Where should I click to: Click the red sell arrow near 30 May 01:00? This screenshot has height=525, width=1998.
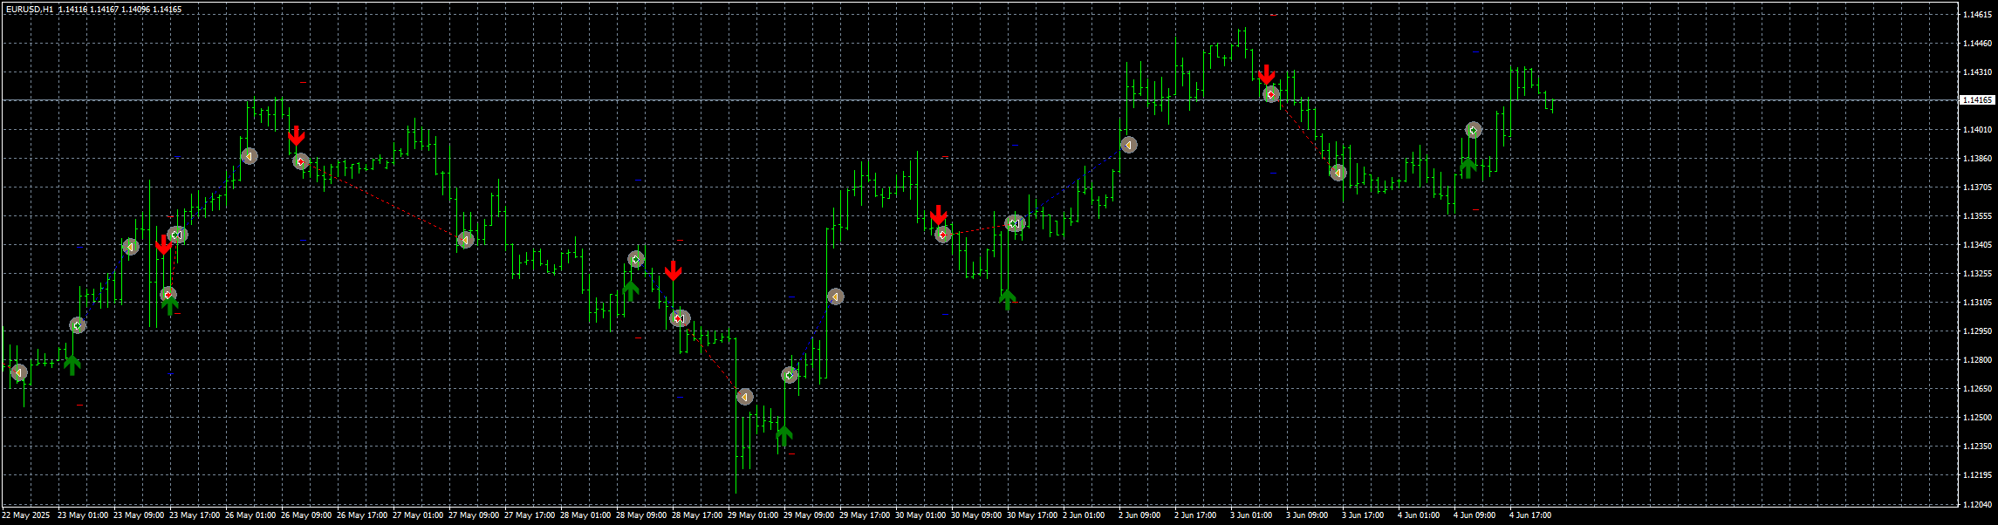[938, 215]
